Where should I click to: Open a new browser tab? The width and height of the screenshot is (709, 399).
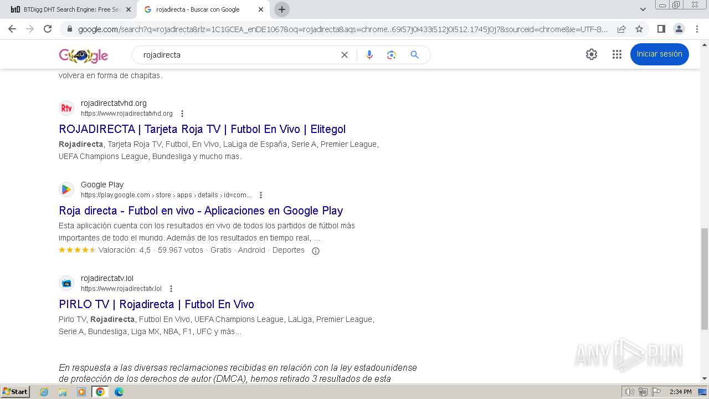tap(282, 9)
